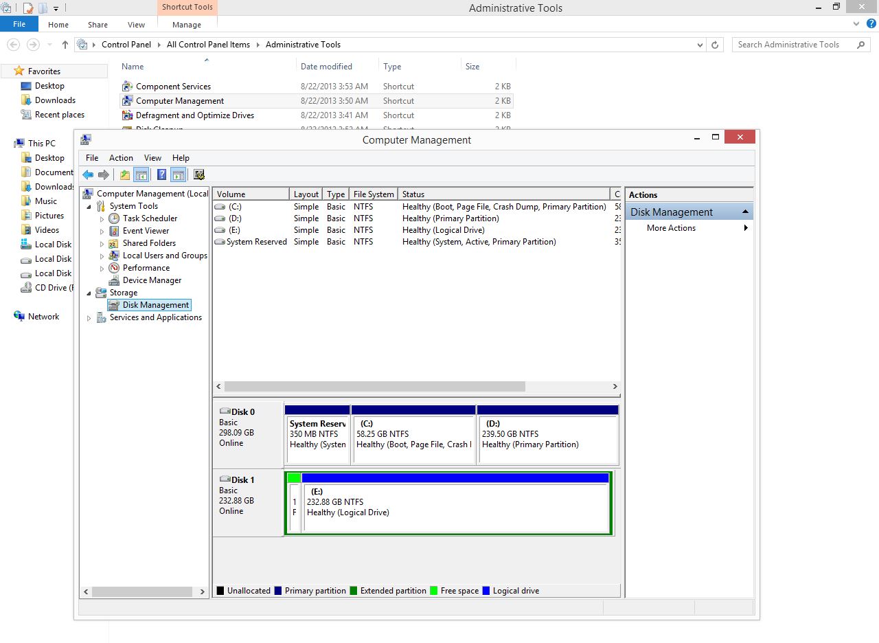Select the Local Users and Groups icon

(x=114, y=256)
